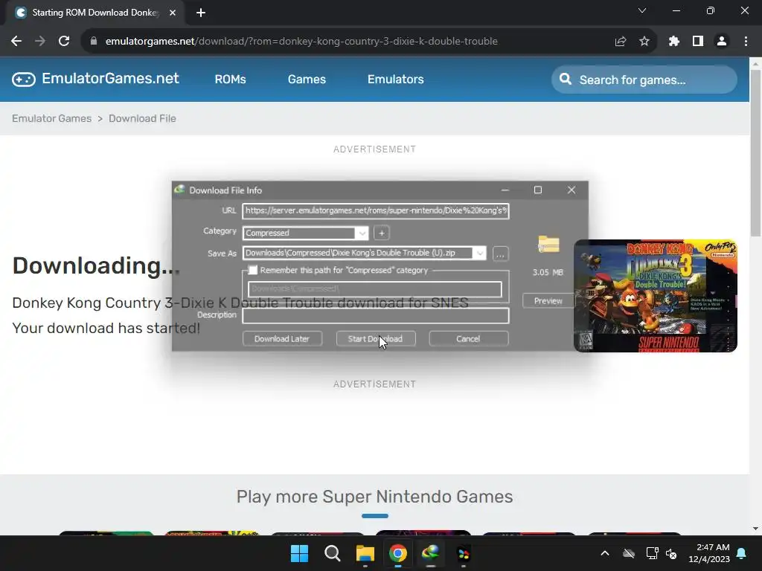Click the display network tray icon
Image resolution: width=762 pixels, height=571 pixels.
652,553
